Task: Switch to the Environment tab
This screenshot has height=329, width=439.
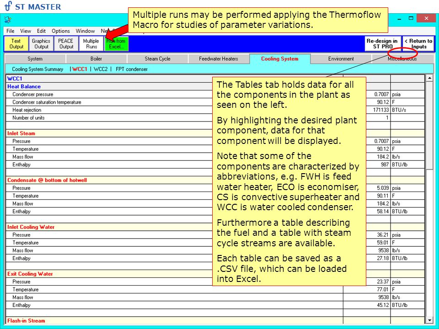Action: pos(341,59)
